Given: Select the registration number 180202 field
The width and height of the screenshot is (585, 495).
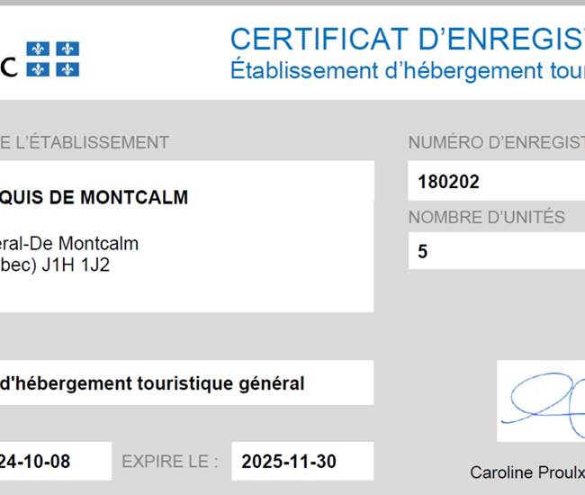Looking at the screenshot, I should [x=496, y=181].
